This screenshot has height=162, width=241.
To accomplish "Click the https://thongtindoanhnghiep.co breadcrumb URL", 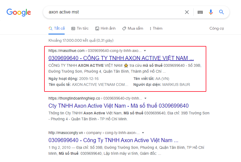I will pos(74,98).
